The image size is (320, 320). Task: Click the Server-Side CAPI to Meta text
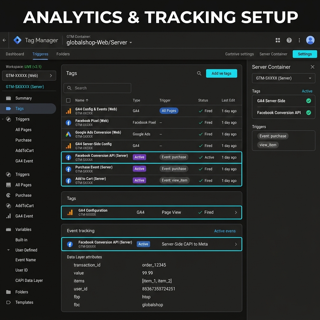pyautogui.click(x=185, y=244)
